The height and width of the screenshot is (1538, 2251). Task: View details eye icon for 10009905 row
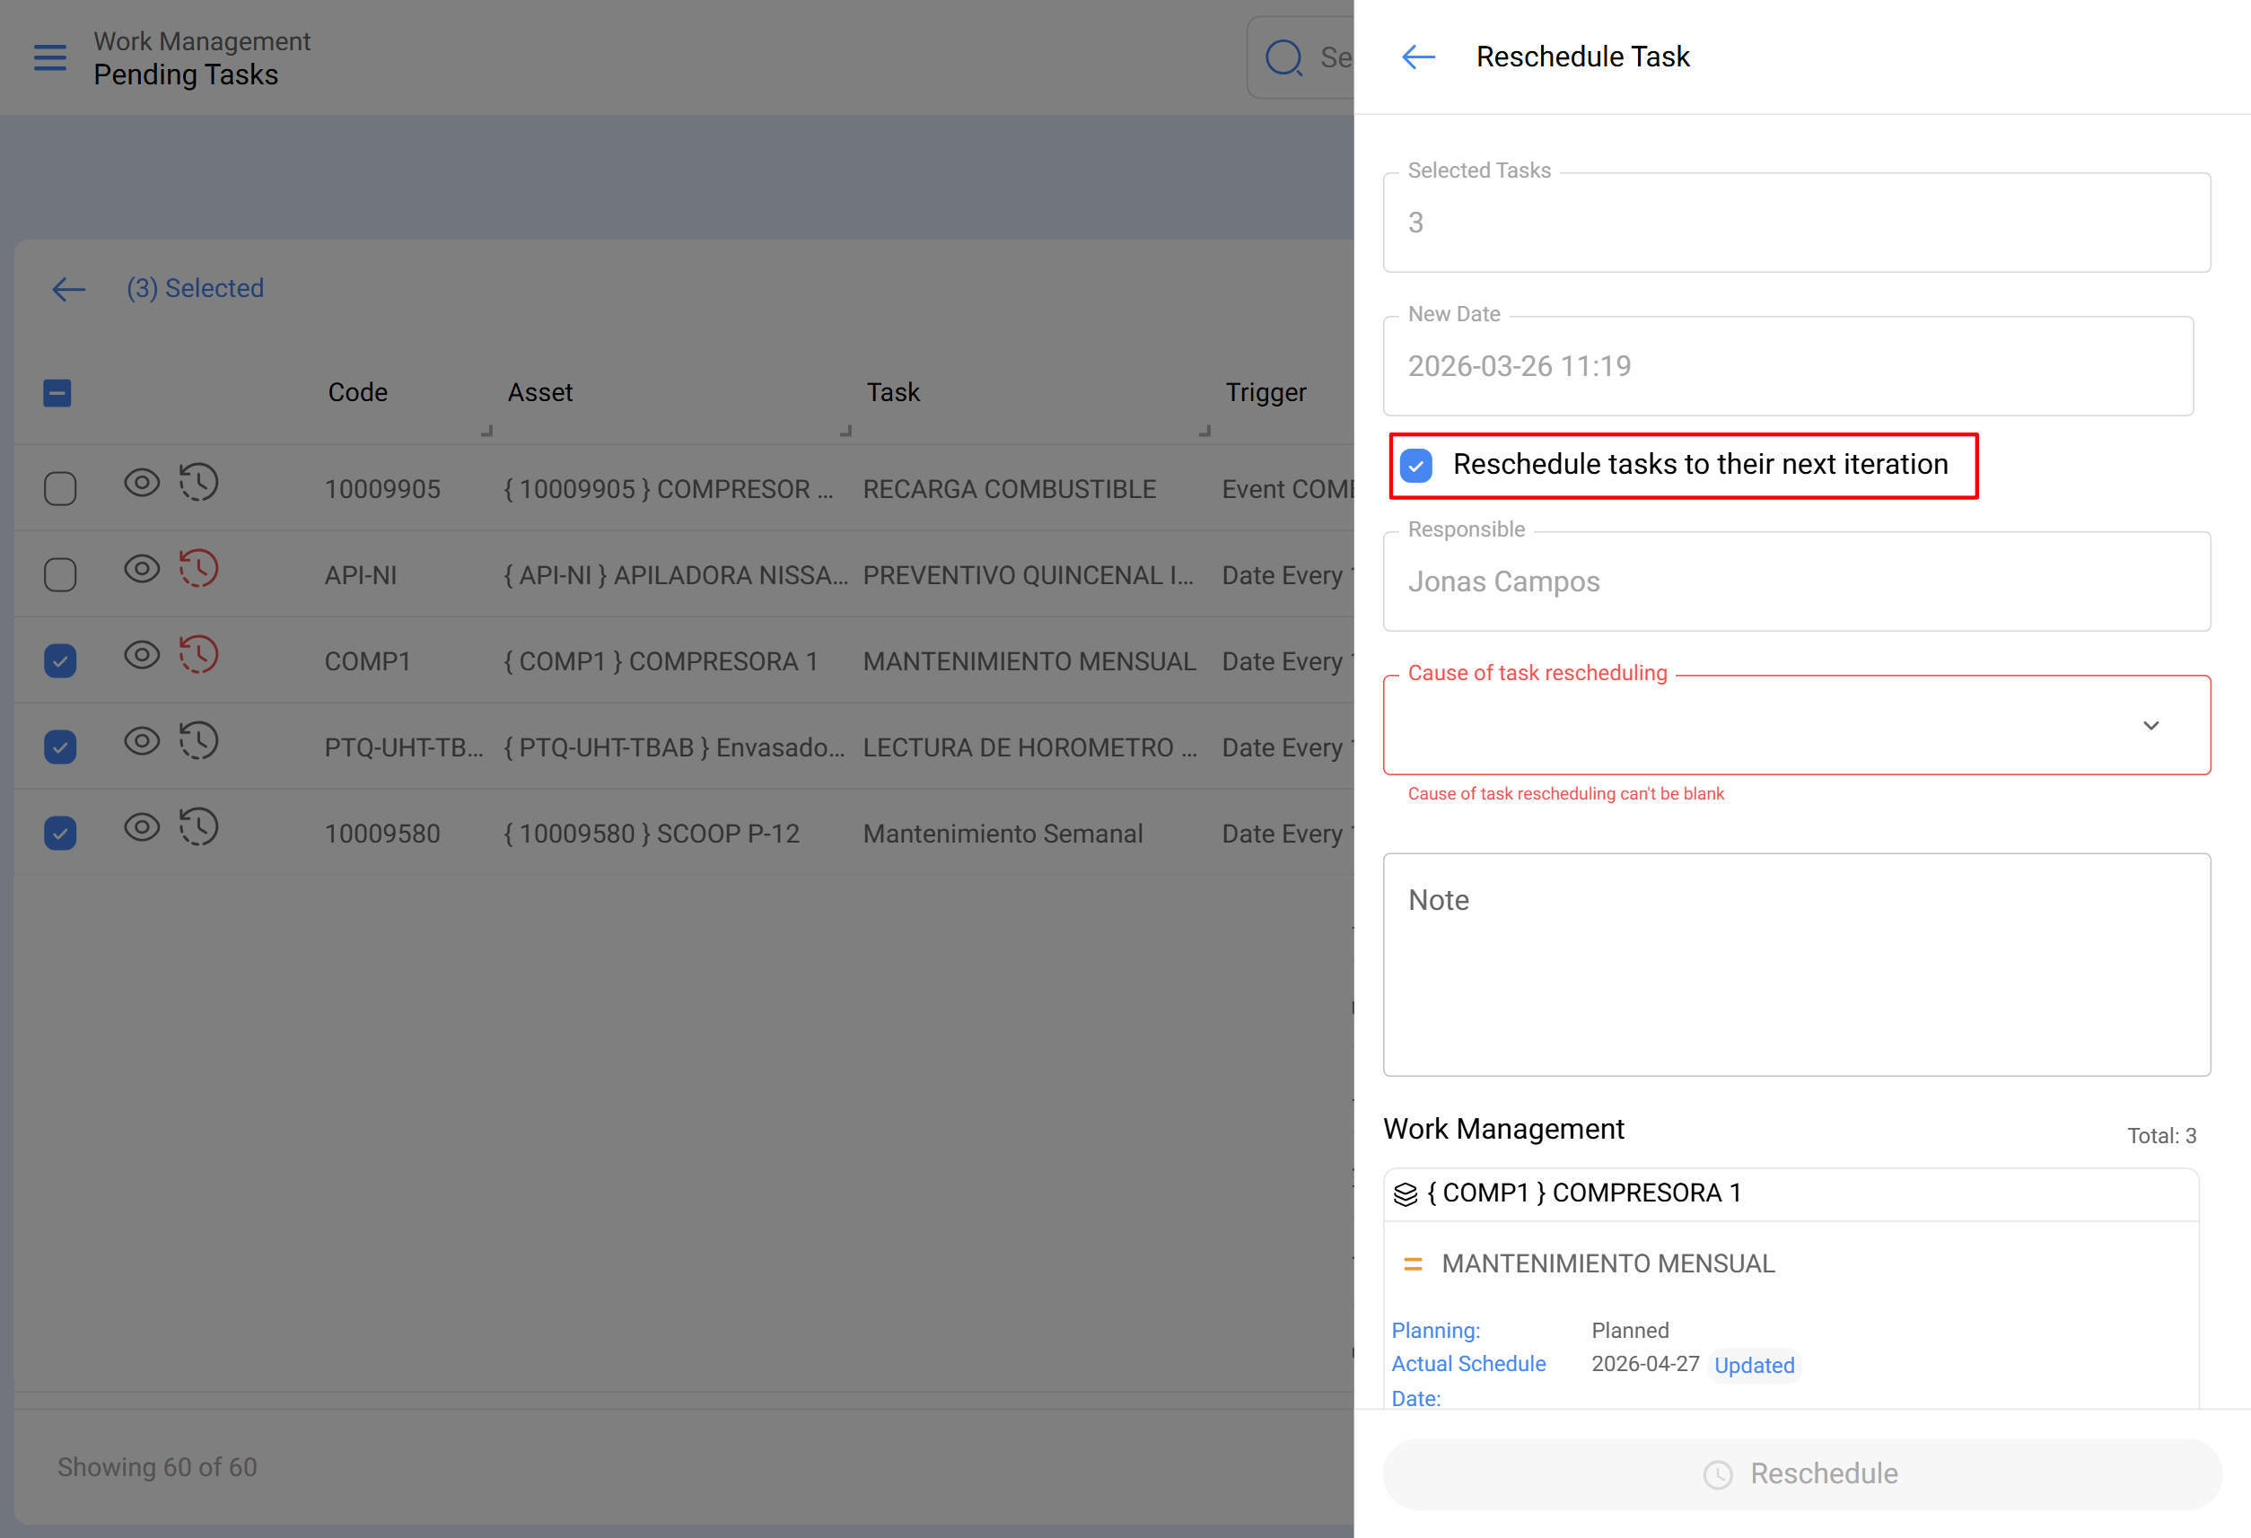(142, 483)
